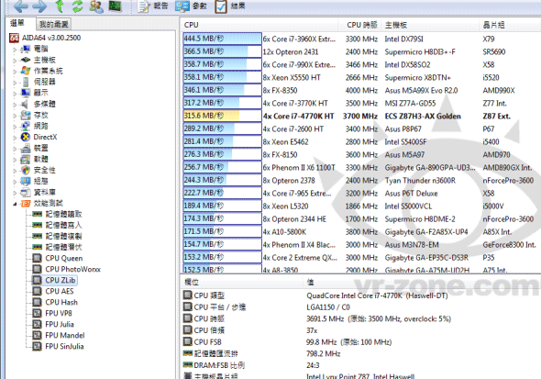Expand the 主機板 tree node arrow
The image size is (541, 379).
point(15,61)
